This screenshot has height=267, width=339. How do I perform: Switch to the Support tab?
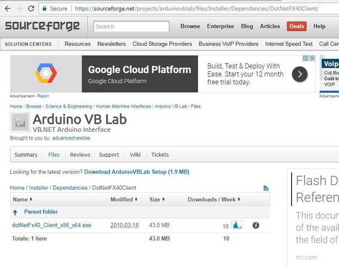[109, 154]
